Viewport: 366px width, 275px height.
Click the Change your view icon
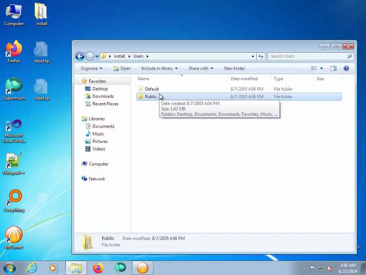click(314, 68)
